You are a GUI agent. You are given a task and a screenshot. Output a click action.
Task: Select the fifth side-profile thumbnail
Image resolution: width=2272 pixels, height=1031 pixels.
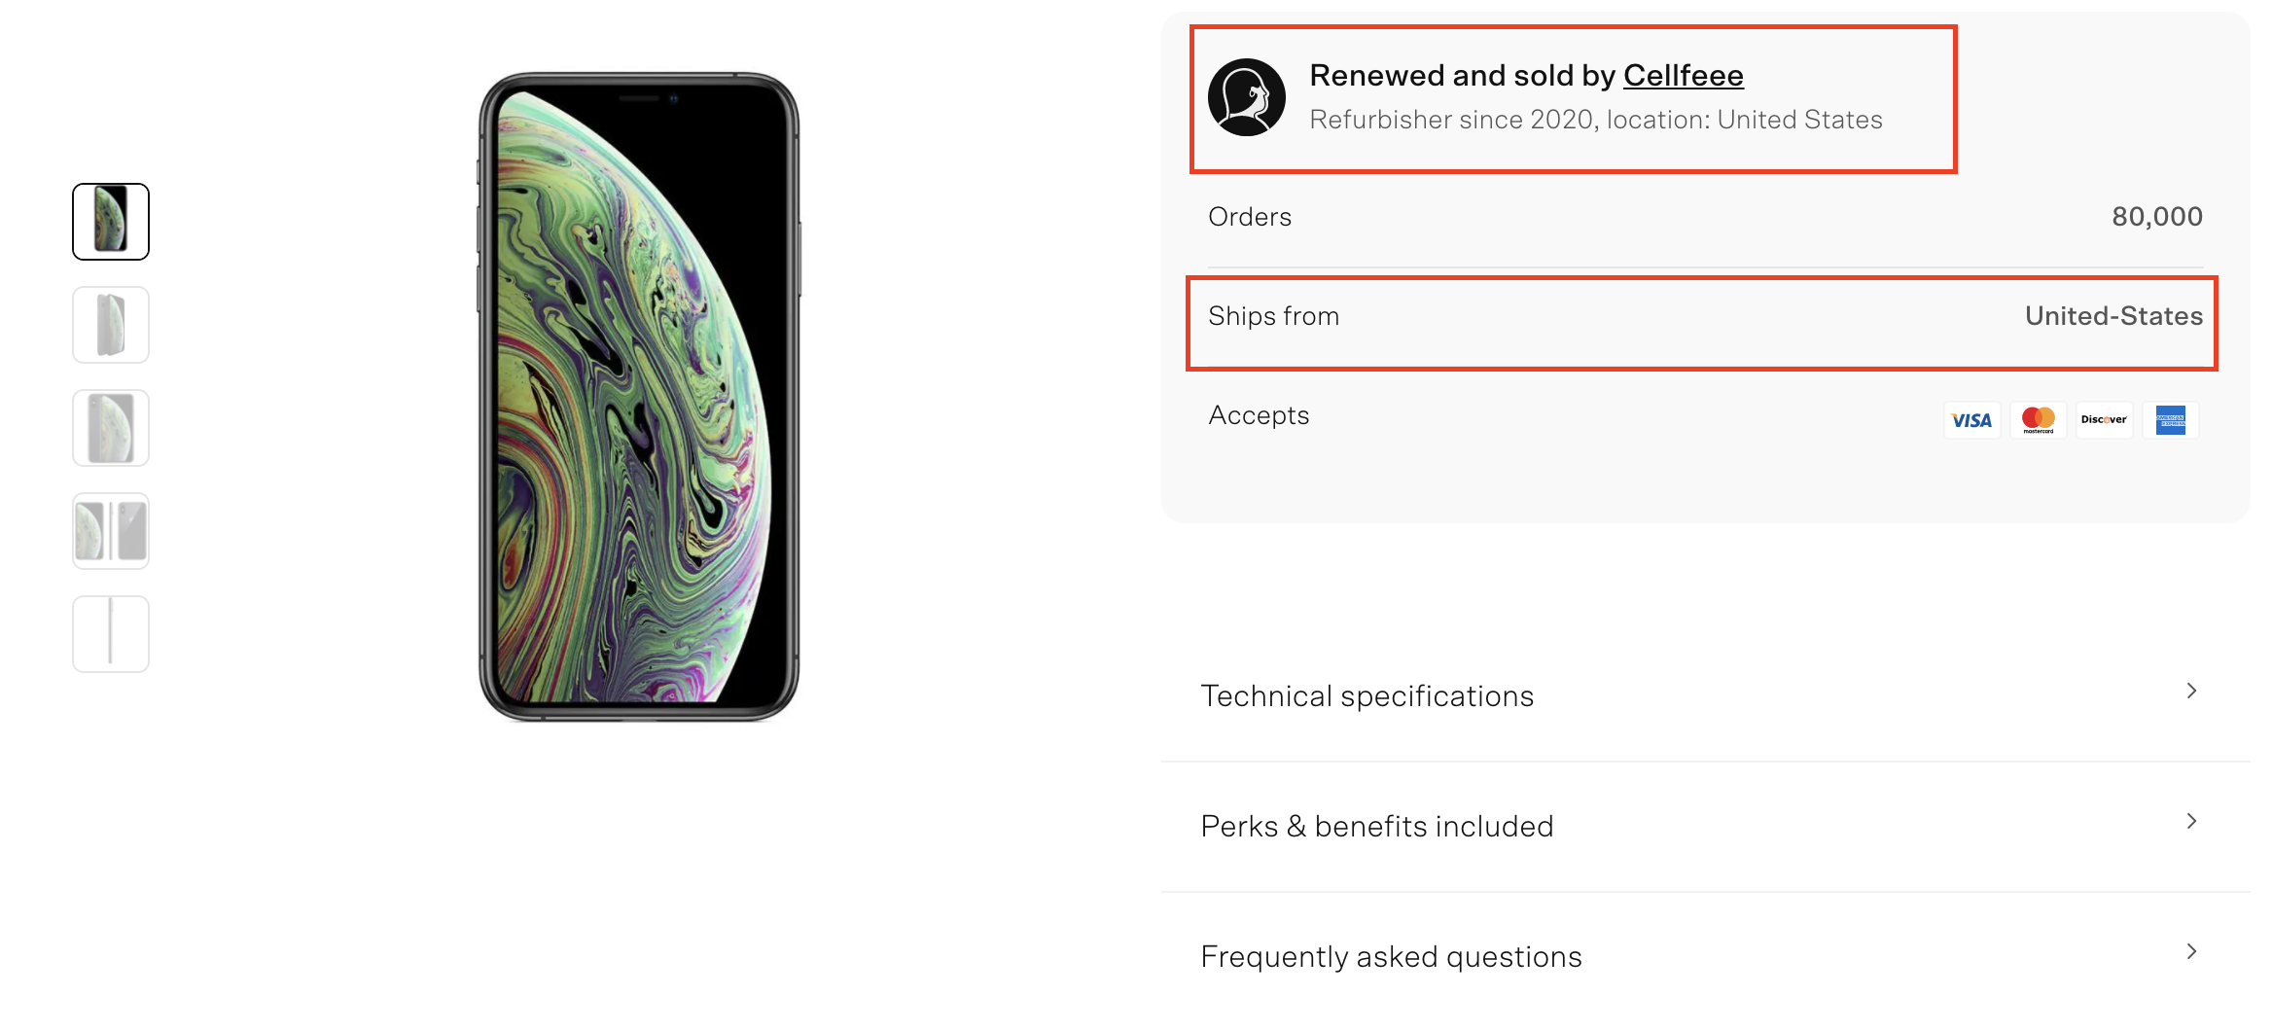(111, 634)
